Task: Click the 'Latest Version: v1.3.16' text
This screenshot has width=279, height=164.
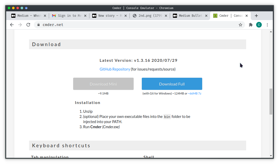Action: point(138,61)
